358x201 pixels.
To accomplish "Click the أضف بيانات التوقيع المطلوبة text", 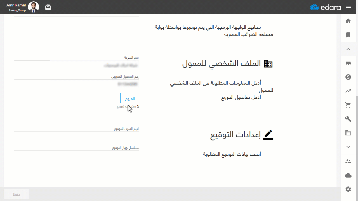I will click(232, 154).
